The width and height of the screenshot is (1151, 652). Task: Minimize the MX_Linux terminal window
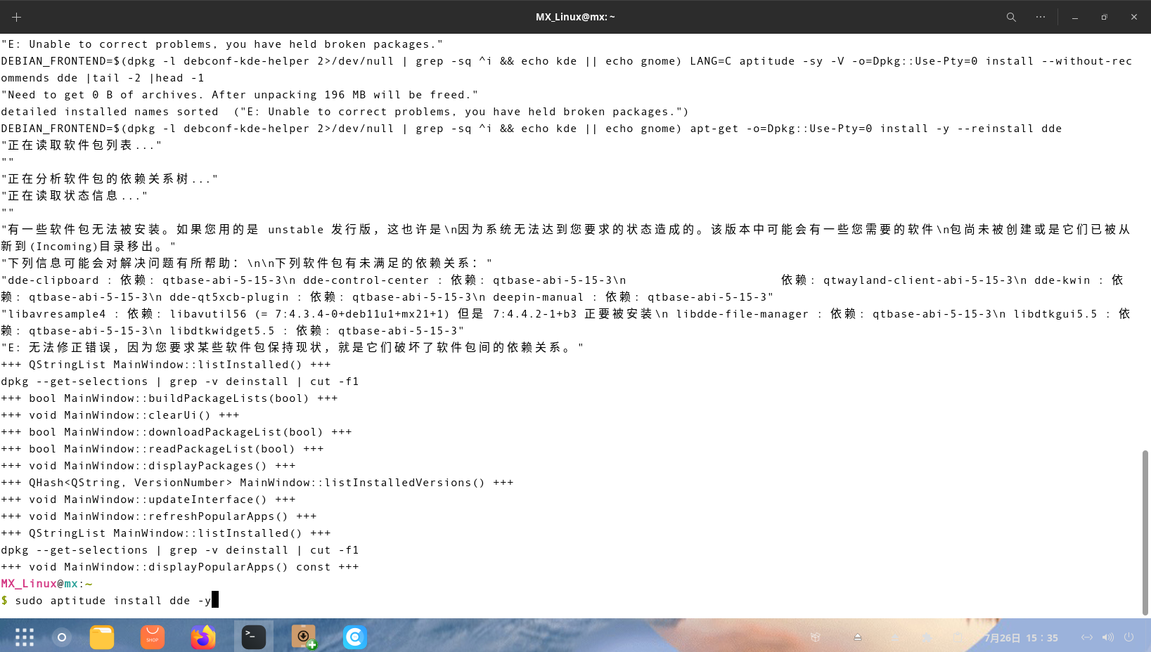(x=1075, y=17)
